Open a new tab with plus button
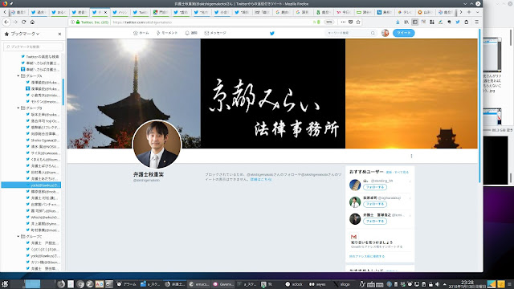 click(469, 12)
